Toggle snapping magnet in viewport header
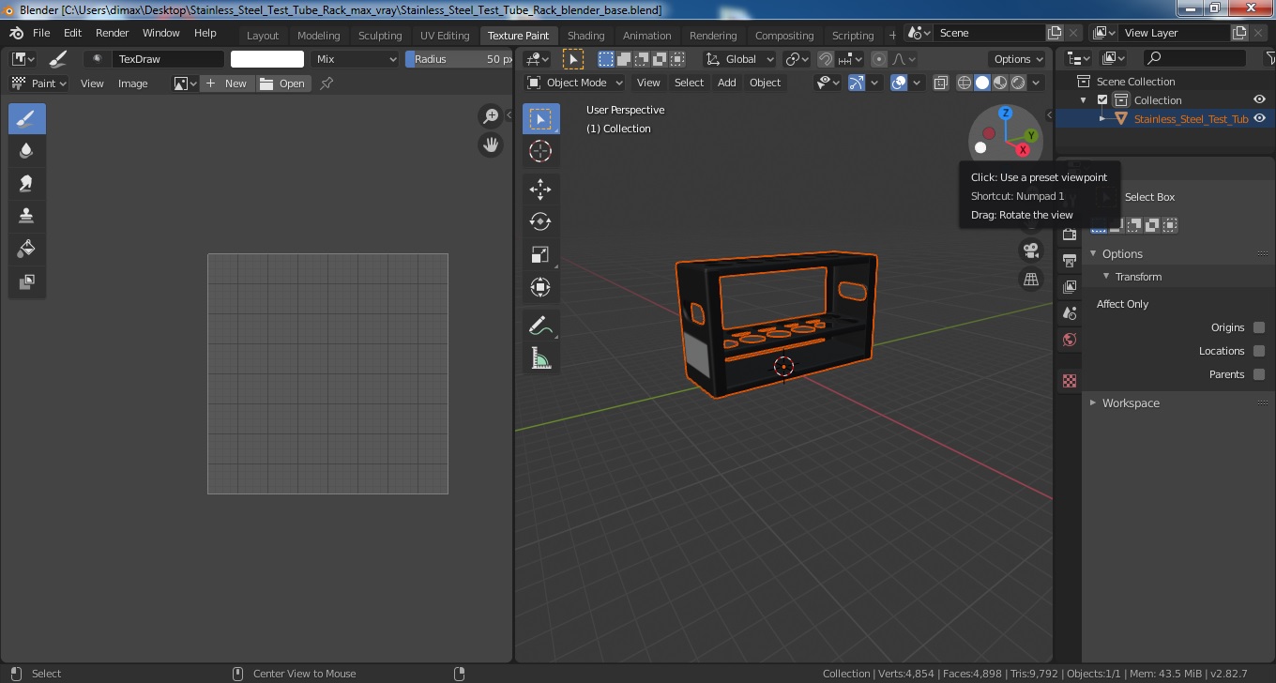This screenshot has height=683, width=1276. (x=826, y=59)
